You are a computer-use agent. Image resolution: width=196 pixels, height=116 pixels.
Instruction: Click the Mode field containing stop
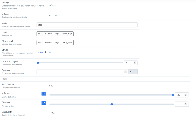click(87, 25)
